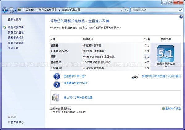
Task: Click the Back navigation arrow button
Action: tap(5, 10)
